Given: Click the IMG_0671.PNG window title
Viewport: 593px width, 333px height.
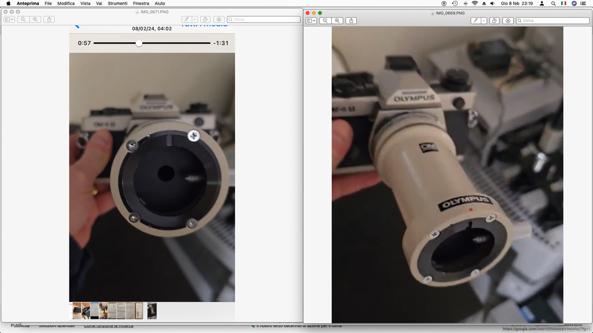Looking at the screenshot, I should click(x=155, y=12).
